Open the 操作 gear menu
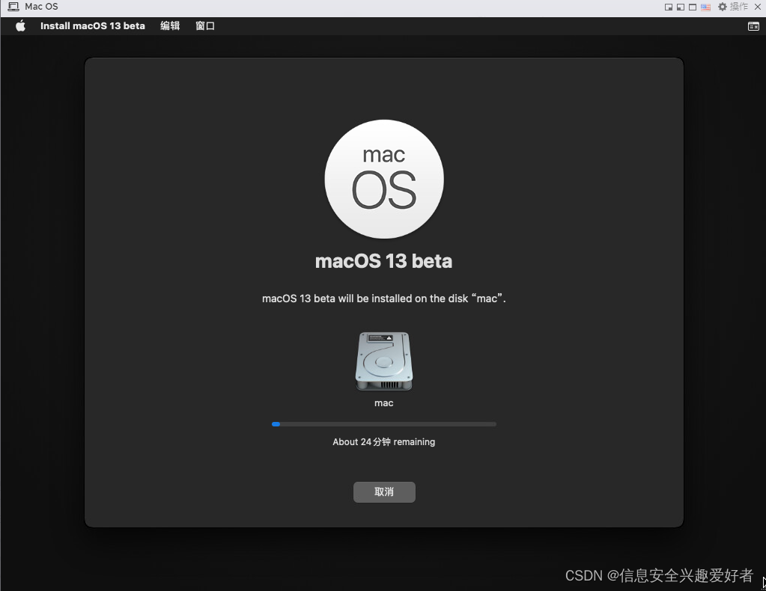This screenshot has width=766, height=591. pos(733,7)
